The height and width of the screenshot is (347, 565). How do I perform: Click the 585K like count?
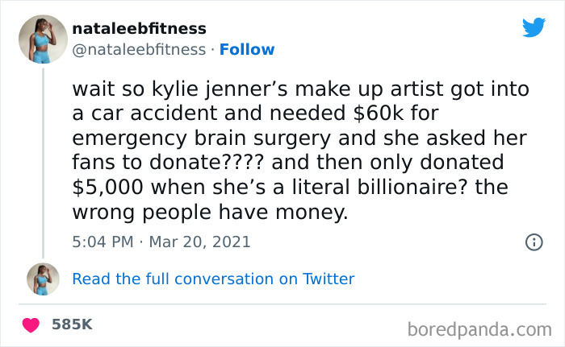tap(72, 324)
